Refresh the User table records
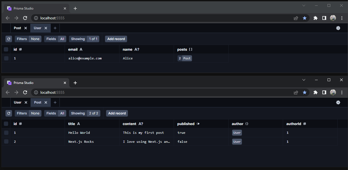The width and height of the screenshot is (348, 170). (9, 39)
